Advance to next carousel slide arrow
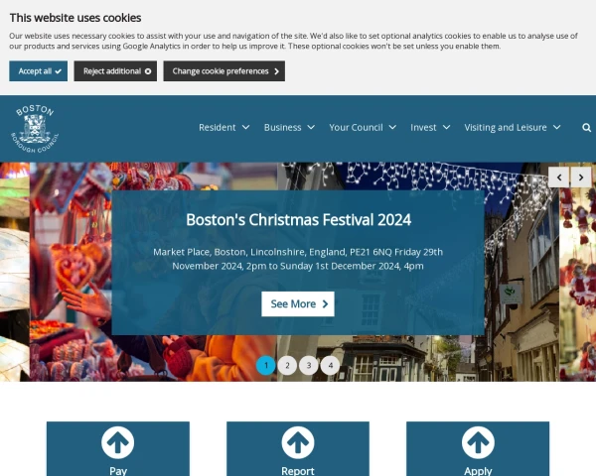The width and height of the screenshot is (596, 476). pos(581,178)
